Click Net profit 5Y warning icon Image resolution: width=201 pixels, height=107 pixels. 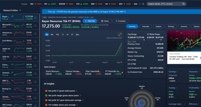[x=46, y=91]
